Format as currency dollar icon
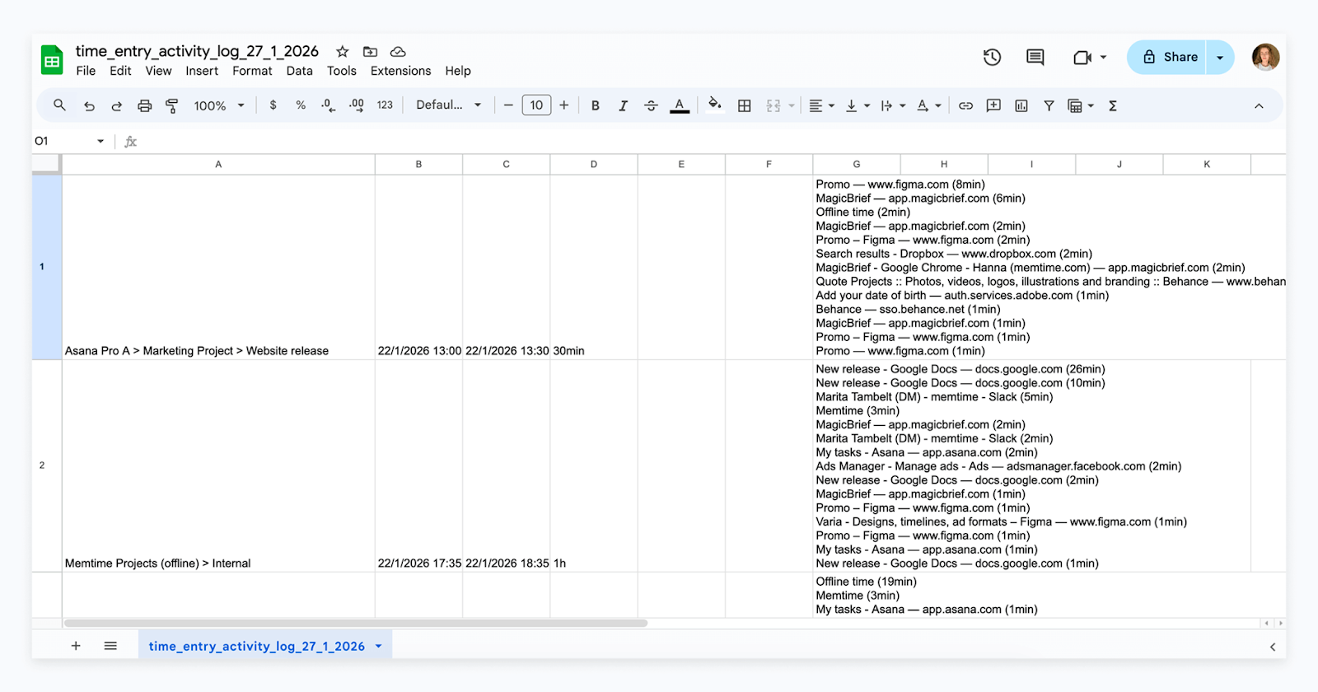Image resolution: width=1318 pixels, height=692 pixels. (x=273, y=105)
